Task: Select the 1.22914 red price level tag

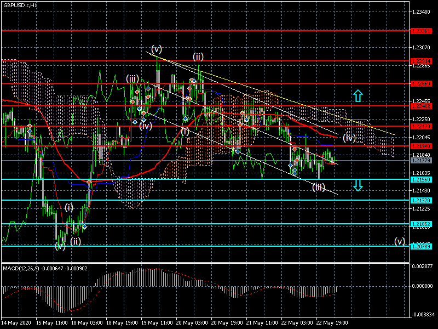Action: pyautogui.click(x=421, y=61)
